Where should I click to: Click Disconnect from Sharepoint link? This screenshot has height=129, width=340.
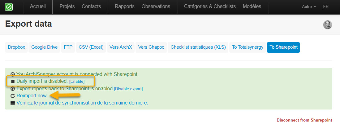click(x=304, y=120)
